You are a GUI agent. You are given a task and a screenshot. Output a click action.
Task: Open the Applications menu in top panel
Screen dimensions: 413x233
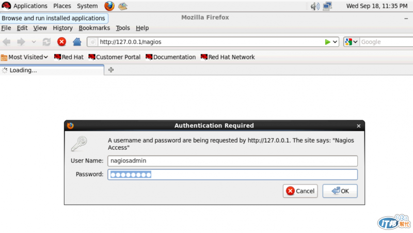(30, 6)
